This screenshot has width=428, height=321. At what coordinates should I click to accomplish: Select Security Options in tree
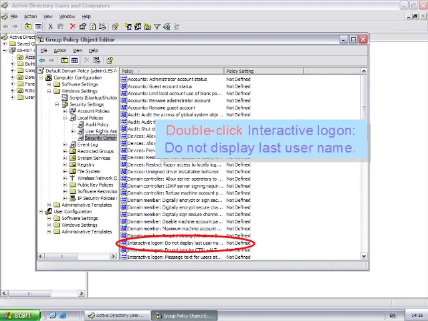[101, 138]
